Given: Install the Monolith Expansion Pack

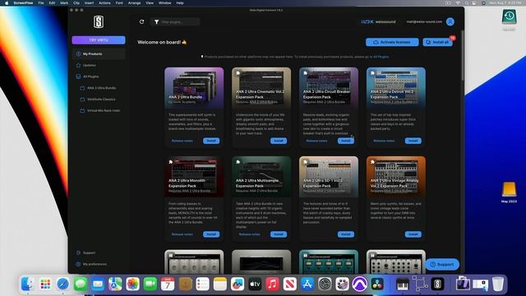Looking at the screenshot, I should point(211,234).
